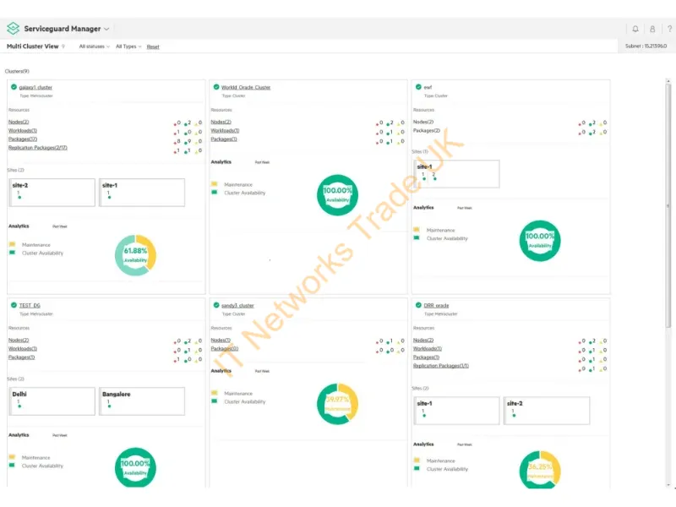Open the DRR_oracle cluster link
The width and height of the screenshot is (676, 507).
(x=436, y=305)
